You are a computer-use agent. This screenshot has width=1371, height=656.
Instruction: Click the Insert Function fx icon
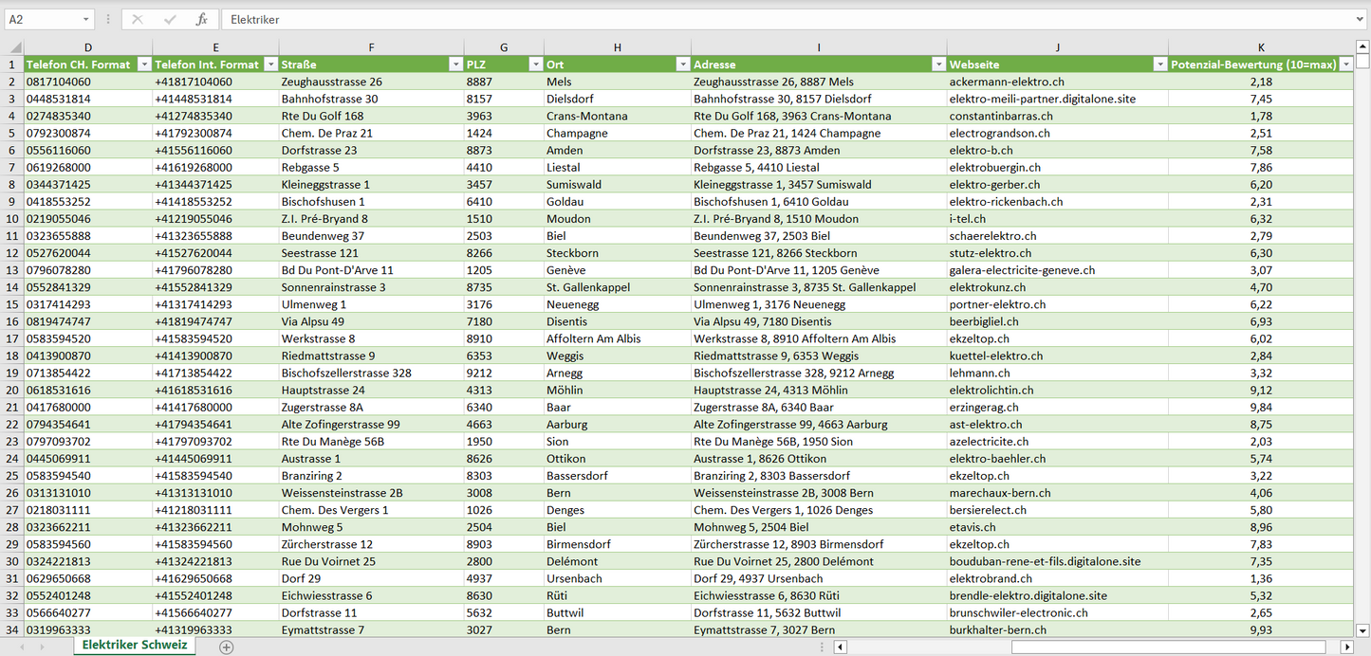201,19
